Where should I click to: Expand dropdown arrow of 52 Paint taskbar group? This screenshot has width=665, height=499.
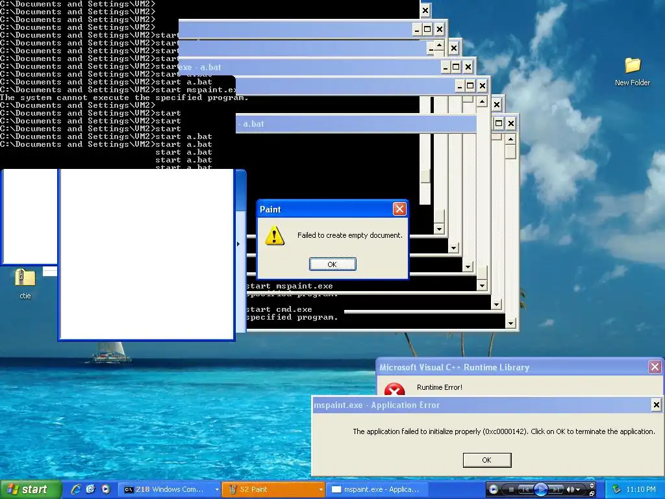pos(321,490)
